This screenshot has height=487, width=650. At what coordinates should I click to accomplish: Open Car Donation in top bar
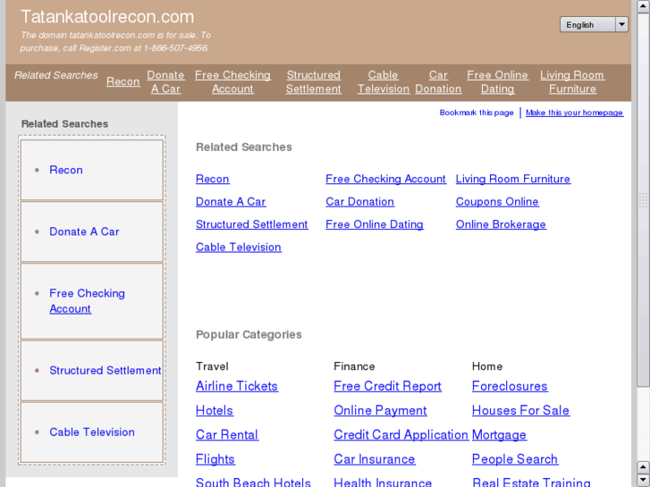438,81
